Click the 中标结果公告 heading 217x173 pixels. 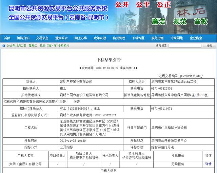(108, 60)
